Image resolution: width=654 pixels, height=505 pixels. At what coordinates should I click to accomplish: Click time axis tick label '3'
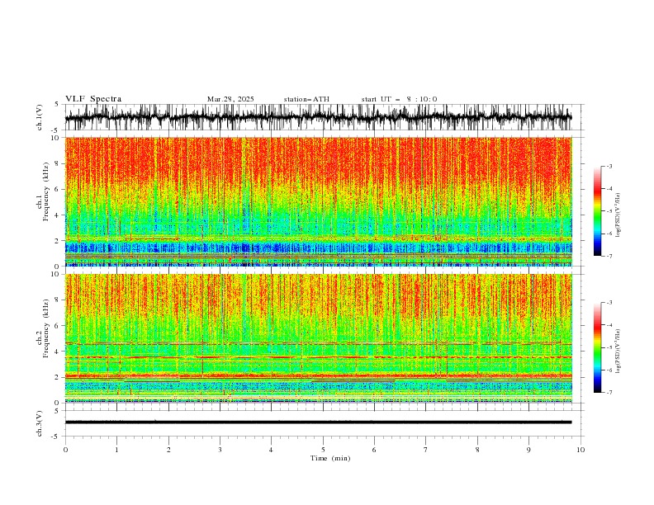[220, 450]
